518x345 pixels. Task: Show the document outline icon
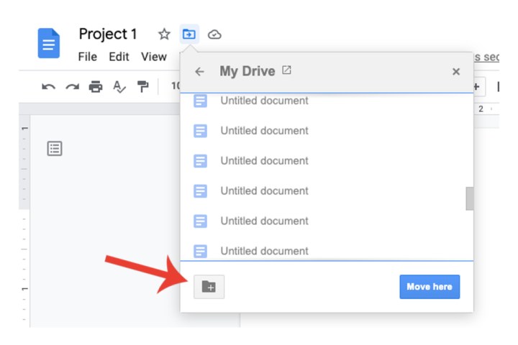pos(55,149)
